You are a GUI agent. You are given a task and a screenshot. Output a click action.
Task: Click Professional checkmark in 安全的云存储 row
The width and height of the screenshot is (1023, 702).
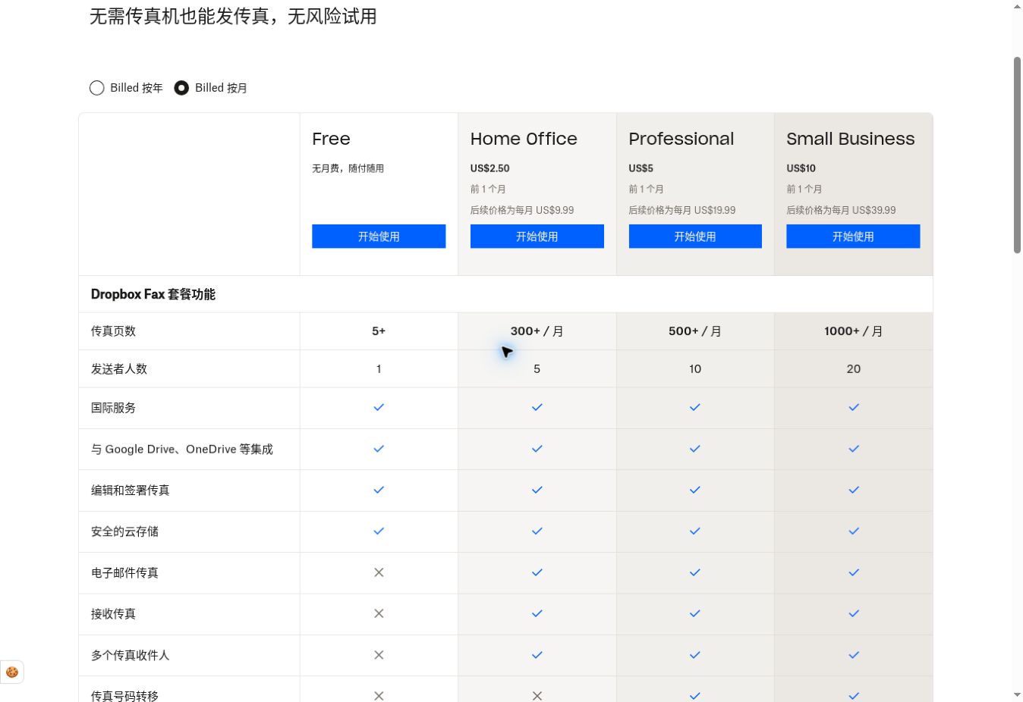[x=695, y=531]
